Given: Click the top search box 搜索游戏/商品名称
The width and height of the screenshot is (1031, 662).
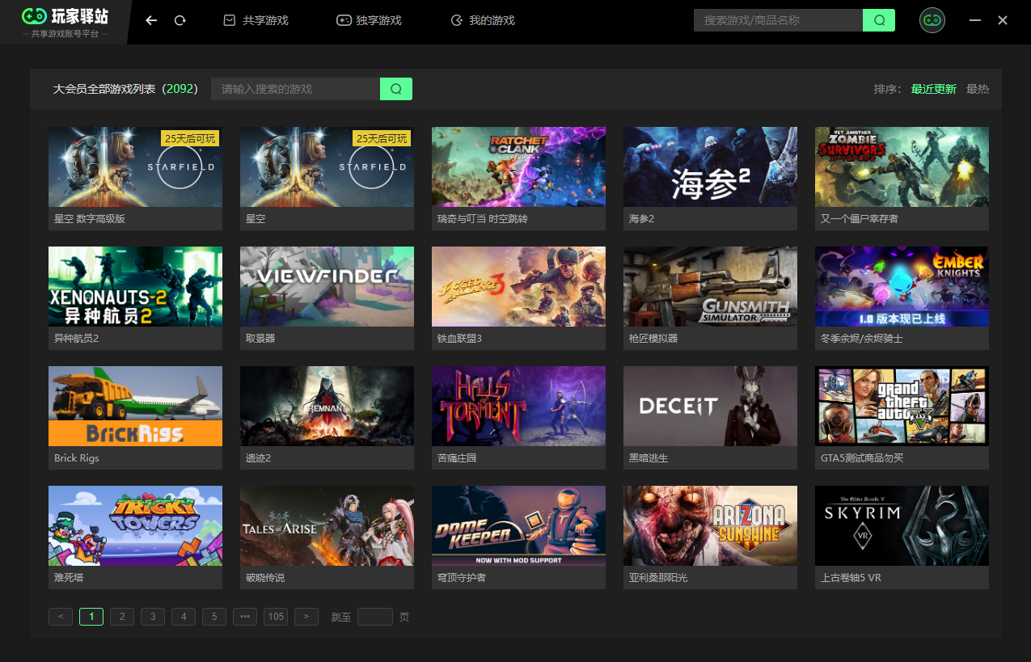Looking at the screenshot, I should tap(778, 20).
